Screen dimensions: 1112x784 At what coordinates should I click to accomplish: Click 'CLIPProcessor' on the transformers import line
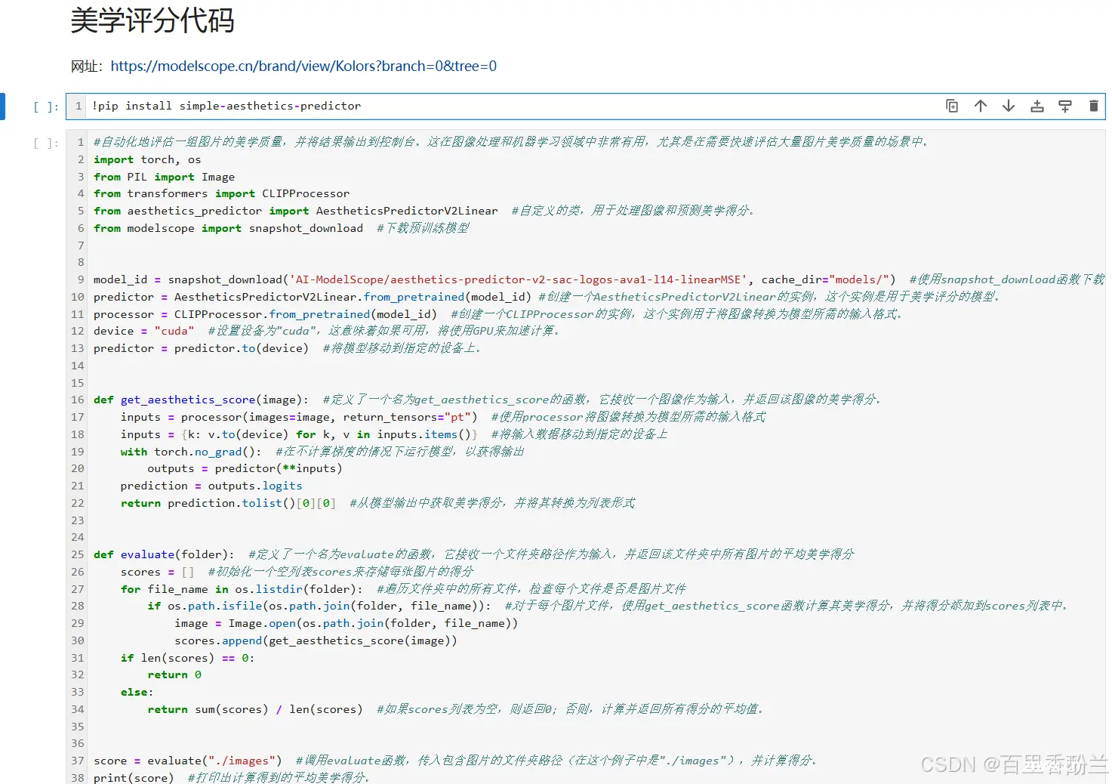[x=306, y=193]
